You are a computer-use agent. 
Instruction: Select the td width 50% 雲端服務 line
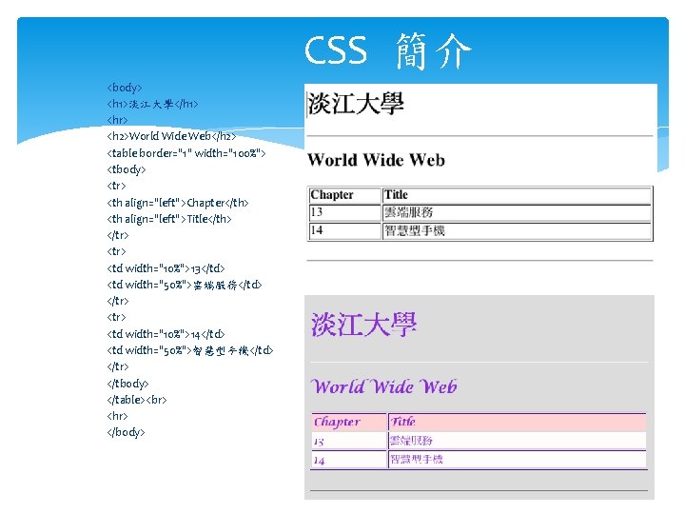pyautogui.click(x=185, y=285)
